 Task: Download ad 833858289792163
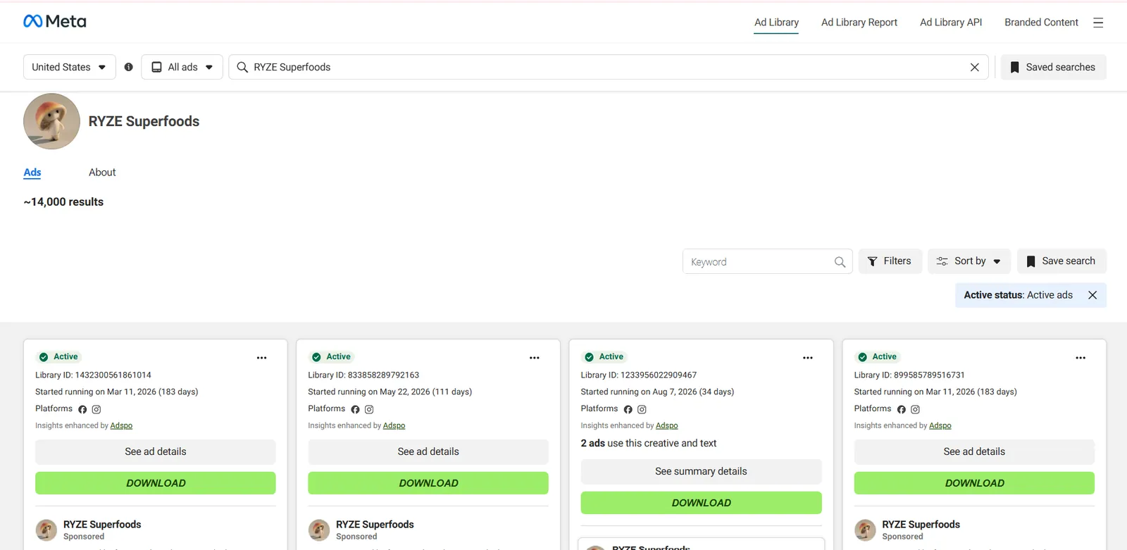click(428, 483)
